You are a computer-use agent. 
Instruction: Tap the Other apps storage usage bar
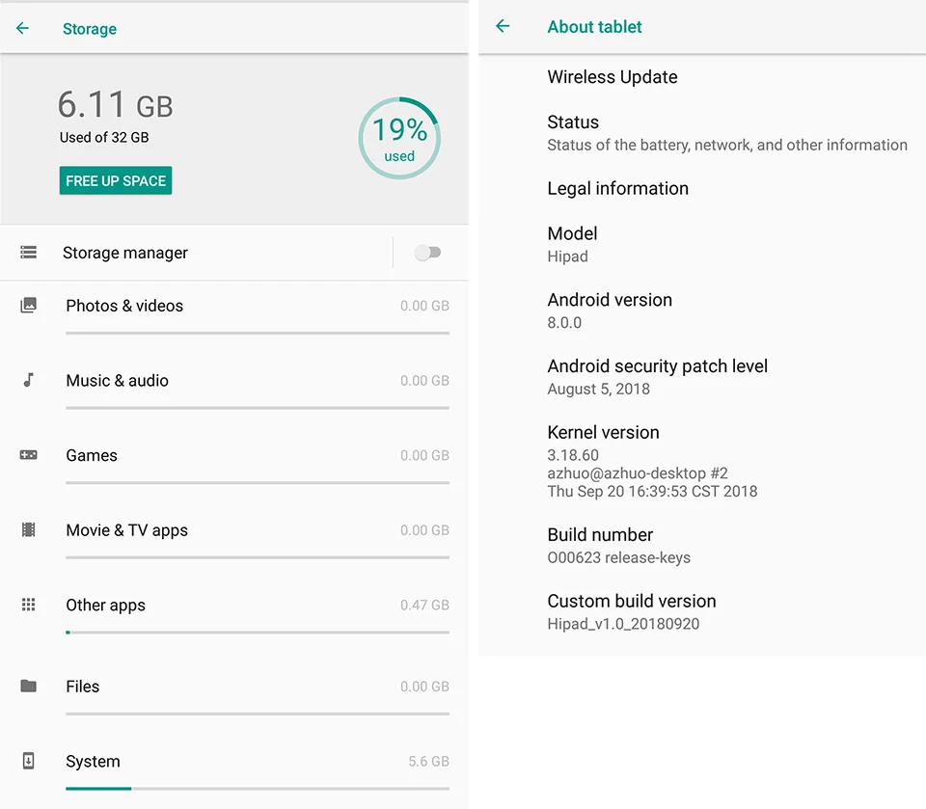pos(258,633)
